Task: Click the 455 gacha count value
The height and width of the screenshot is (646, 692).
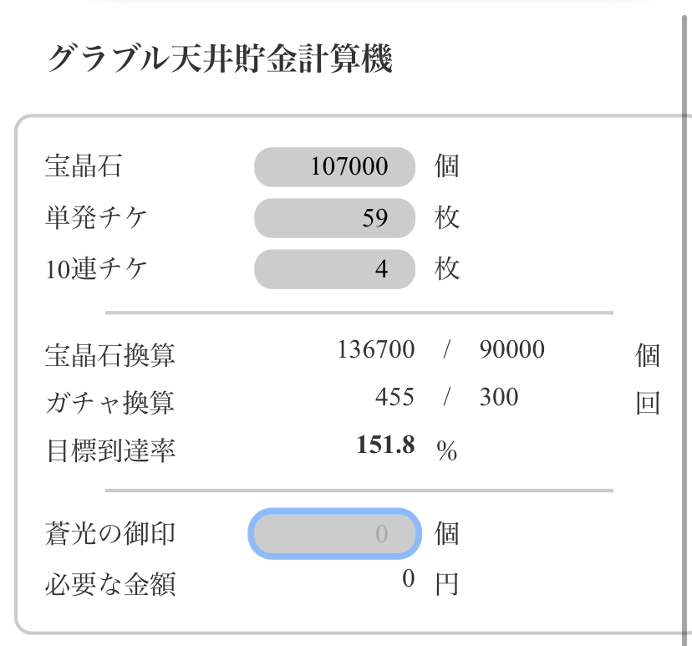Action: [x=394, y=398]
